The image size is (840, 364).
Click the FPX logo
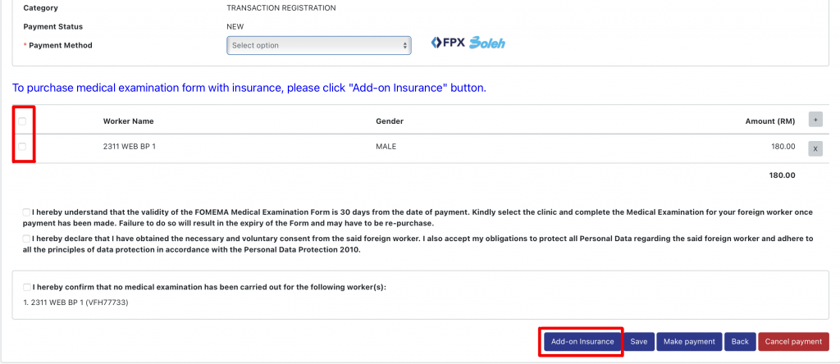pos(448,43)
